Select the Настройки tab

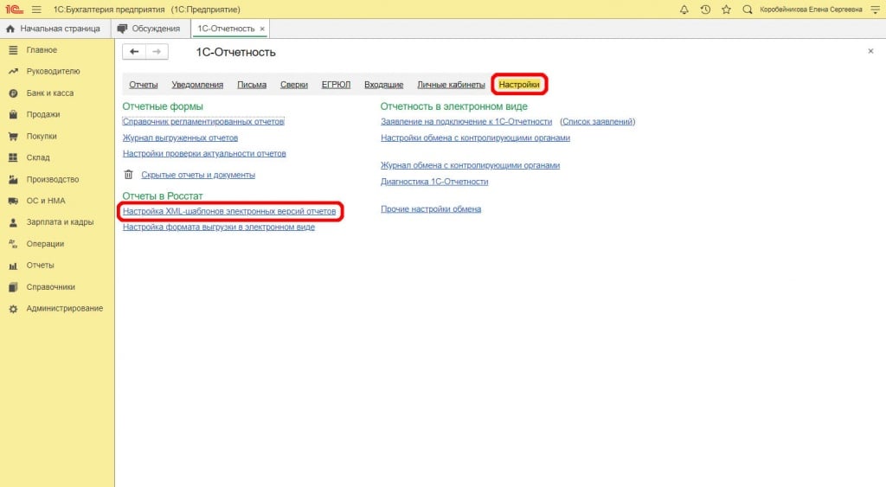coord(519,85)
